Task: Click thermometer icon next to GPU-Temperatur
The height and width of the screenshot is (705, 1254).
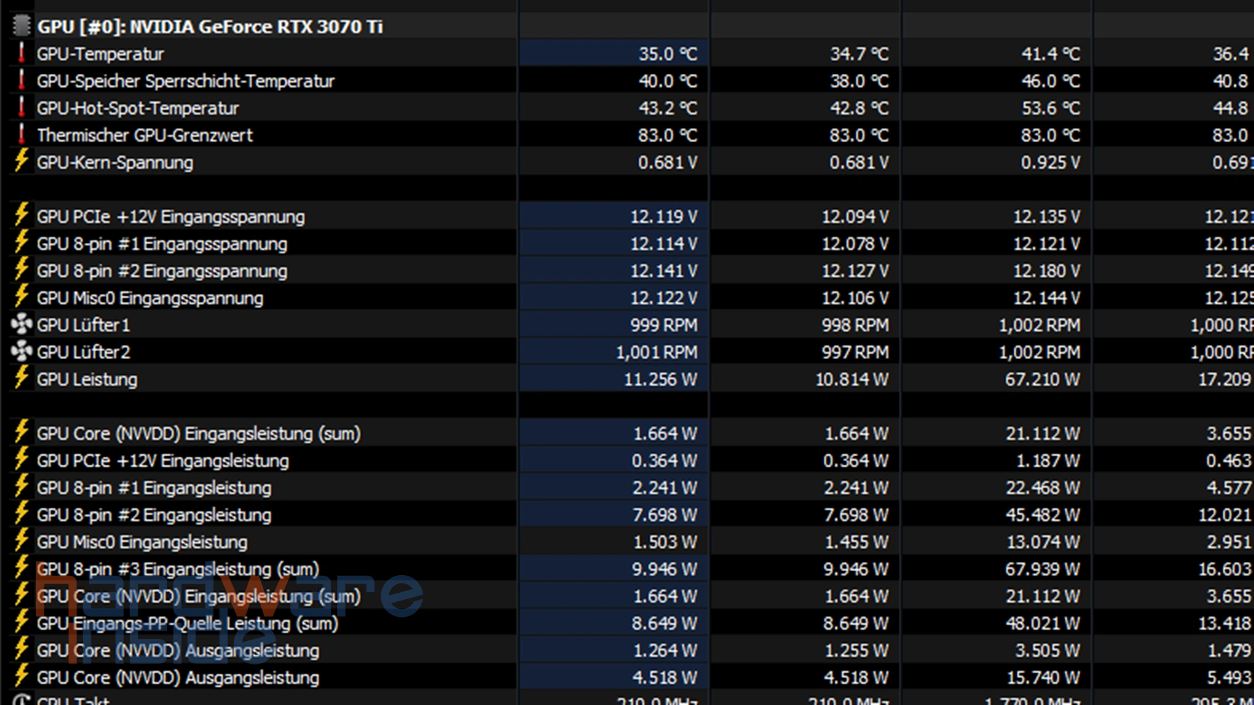Action: point(22,53)
